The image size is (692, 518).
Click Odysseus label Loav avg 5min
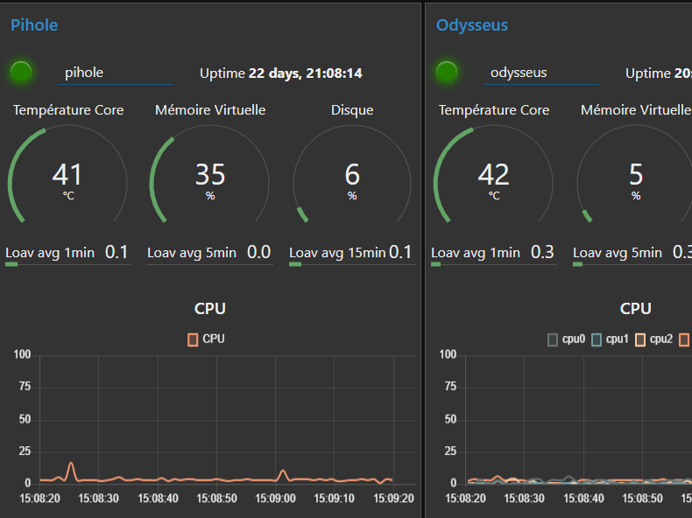click(x=618, y=253)
